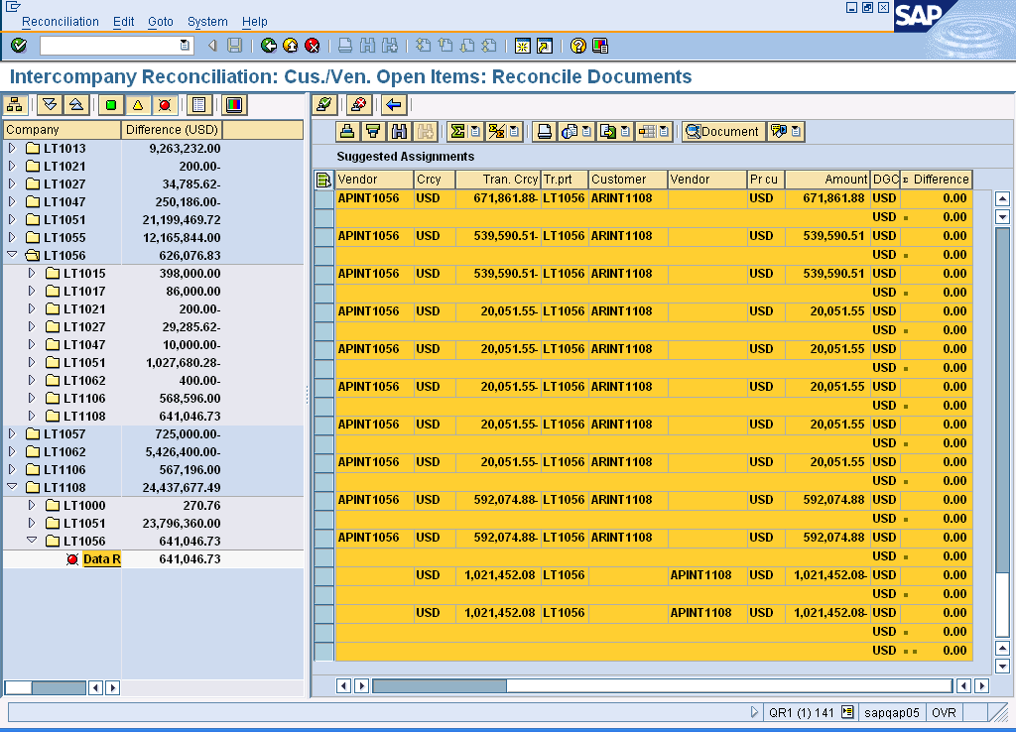The image size is (1016, 732).
Task: Click the Amount column header
Action: click(x=827, y=180)
